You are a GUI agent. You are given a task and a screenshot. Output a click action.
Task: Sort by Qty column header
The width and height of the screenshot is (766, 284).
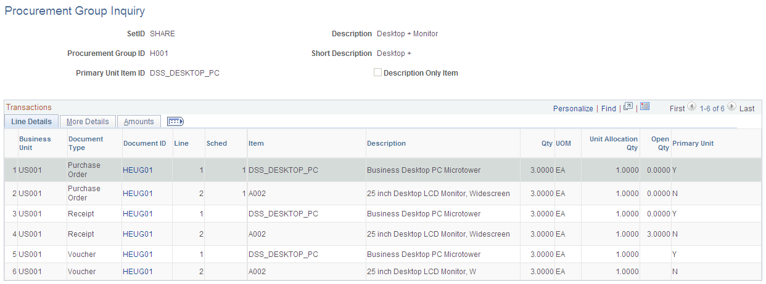547,143
